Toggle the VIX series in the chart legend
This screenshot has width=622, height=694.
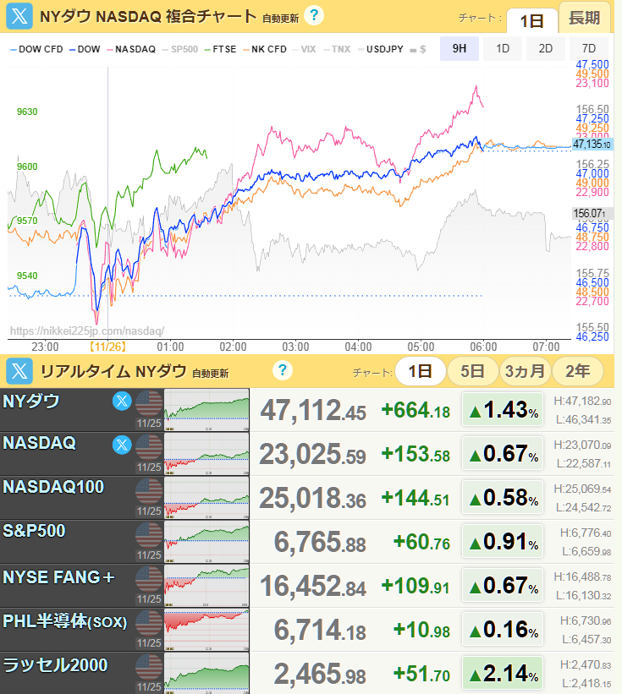pyautogui.click(x=305, y=49)
